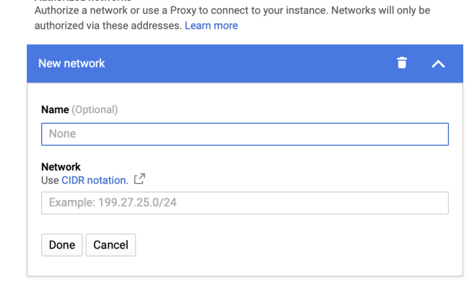This screenshot has height=288, width=469.
Task: Click the word 'Use' before CIDR notation
Action: coord(50,180)
